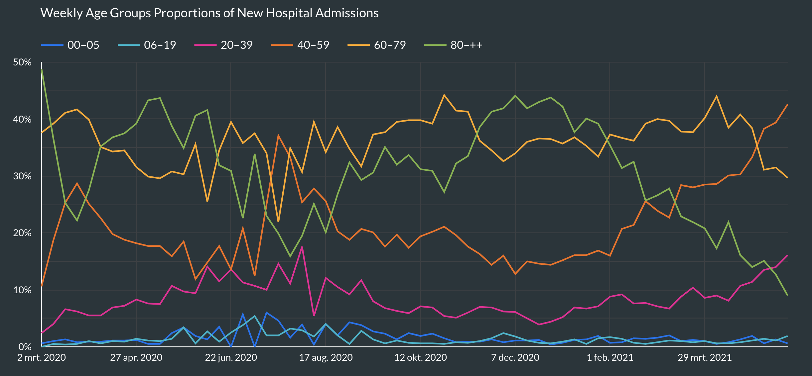Select the 20% y-axis tick label
The height and width of the screenshot is (376, 812).
point(22,233)
